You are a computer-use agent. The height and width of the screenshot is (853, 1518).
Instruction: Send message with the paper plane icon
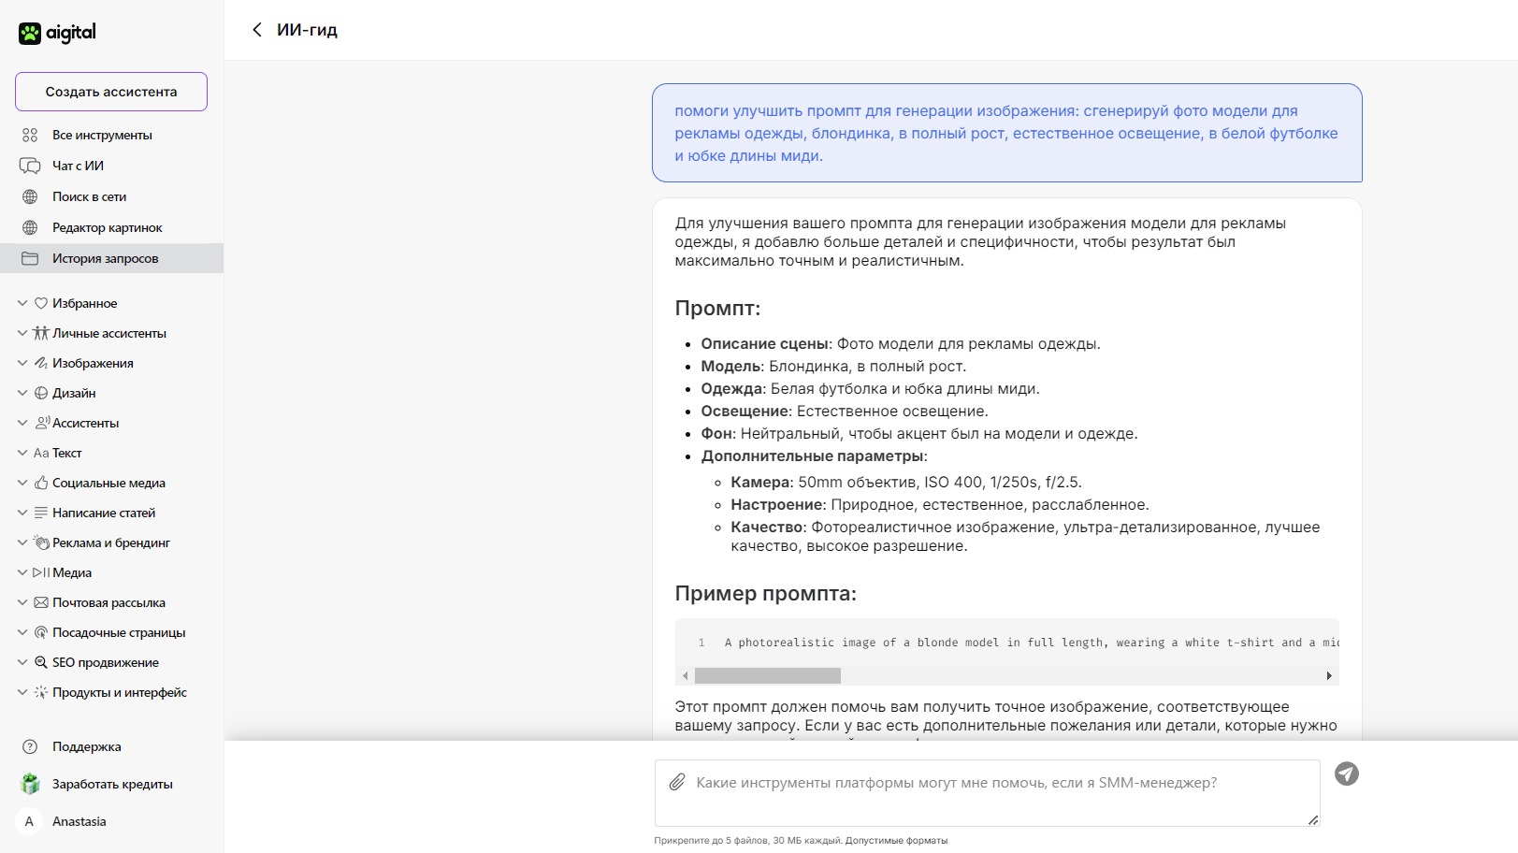(1346, 773)
